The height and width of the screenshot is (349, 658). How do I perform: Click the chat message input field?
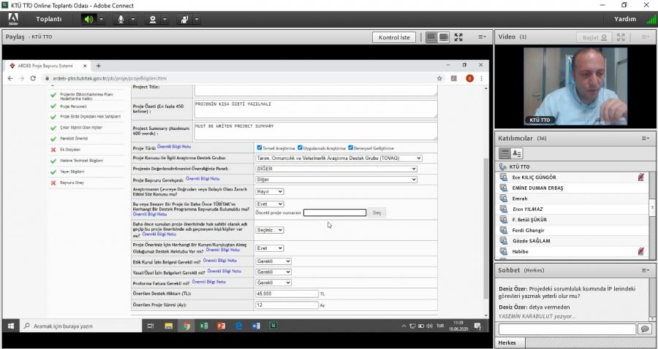pos(567,329)
